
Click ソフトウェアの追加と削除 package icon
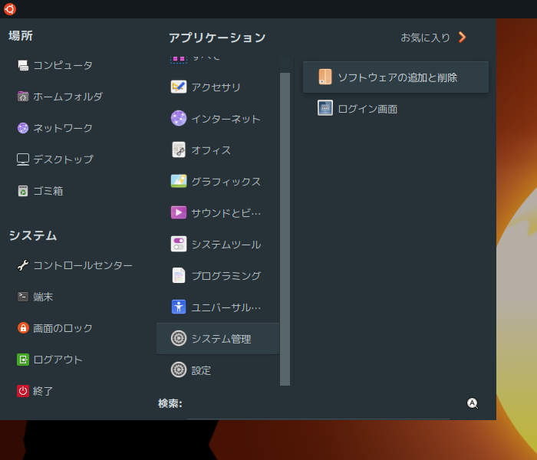point(325,77)
